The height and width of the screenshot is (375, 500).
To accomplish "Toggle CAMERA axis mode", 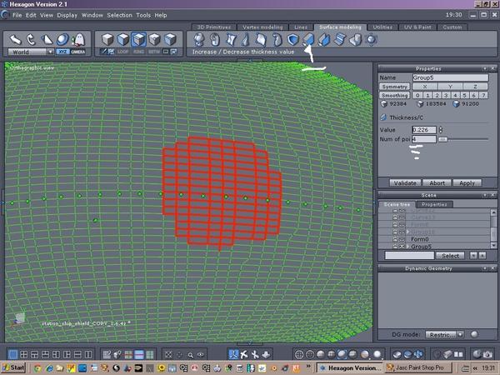I will 78,52.
